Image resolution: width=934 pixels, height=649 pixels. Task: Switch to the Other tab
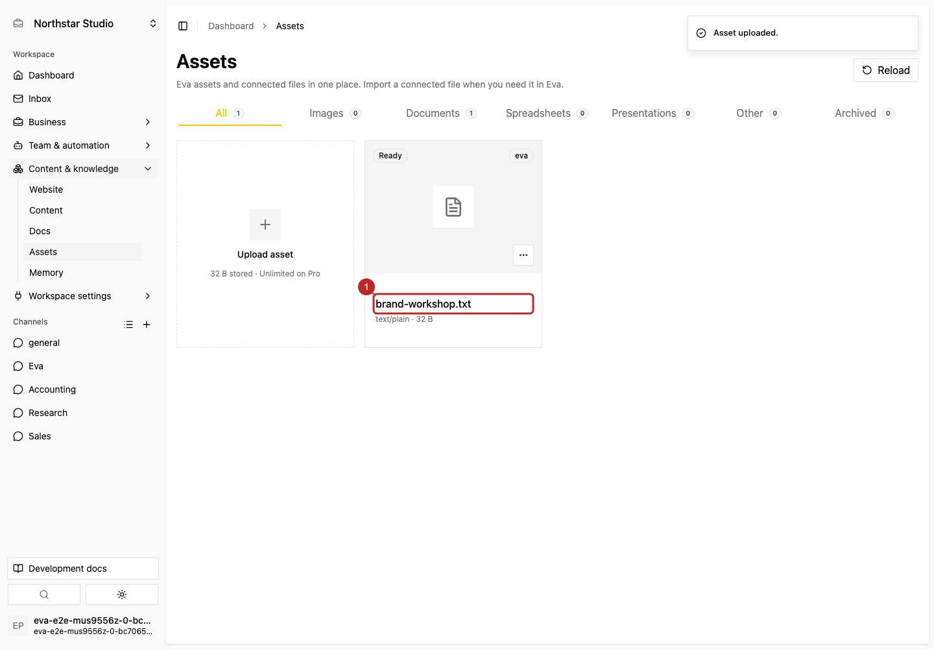pyautogui.click(x=758, y=113)
